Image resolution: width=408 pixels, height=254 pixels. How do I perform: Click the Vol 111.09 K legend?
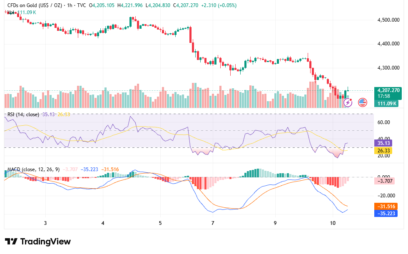pos(22,12)
